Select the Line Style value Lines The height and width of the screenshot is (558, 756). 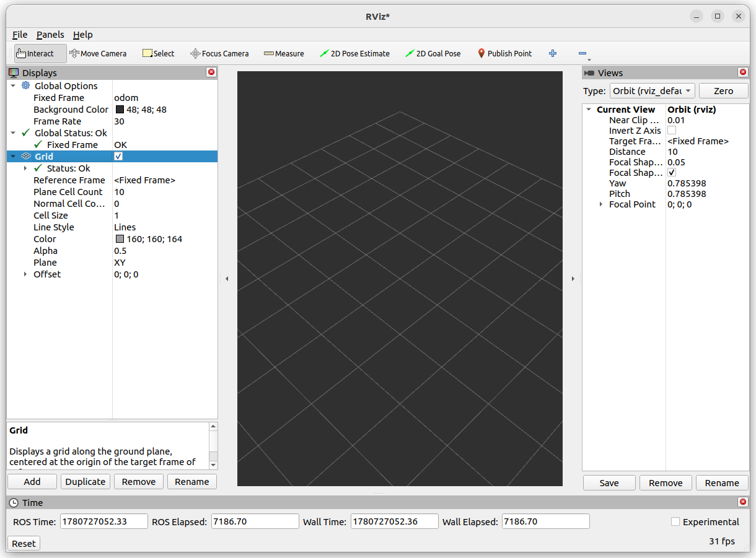click(125, 227)
